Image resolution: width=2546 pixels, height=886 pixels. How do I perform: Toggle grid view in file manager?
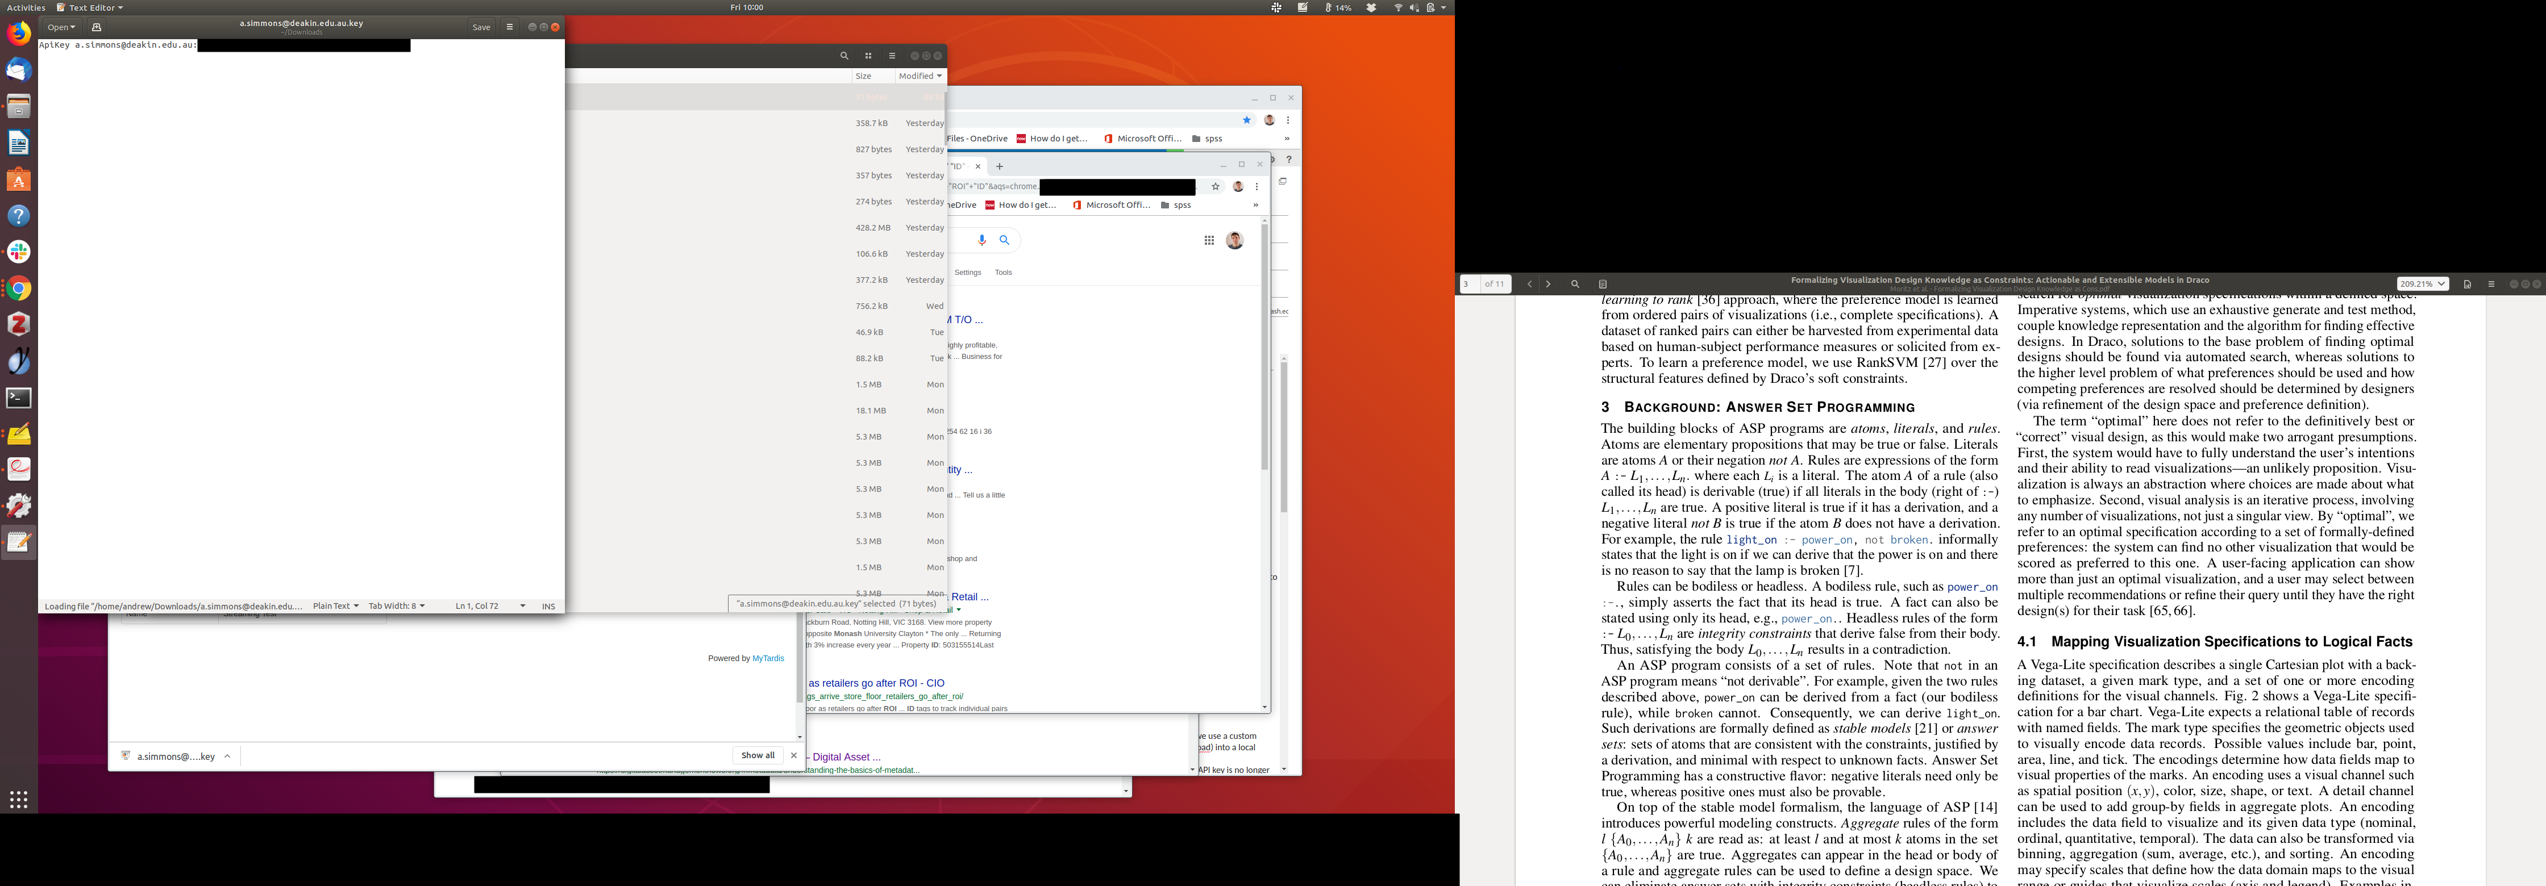[x=869, y=56]
